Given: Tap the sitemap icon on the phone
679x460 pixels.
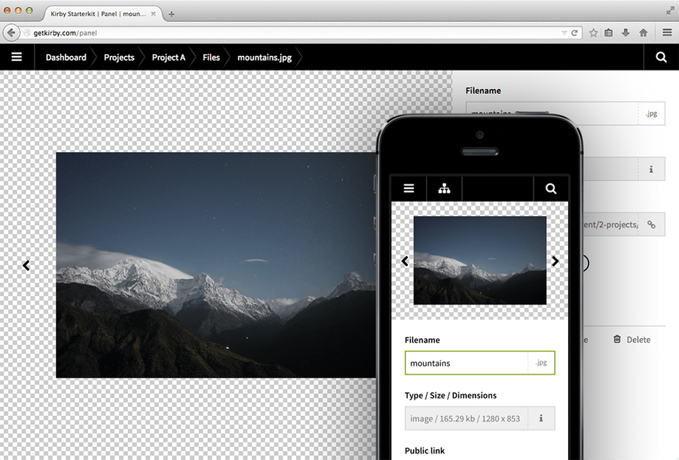Looking at the screenshot, I should tap(444, 189).
